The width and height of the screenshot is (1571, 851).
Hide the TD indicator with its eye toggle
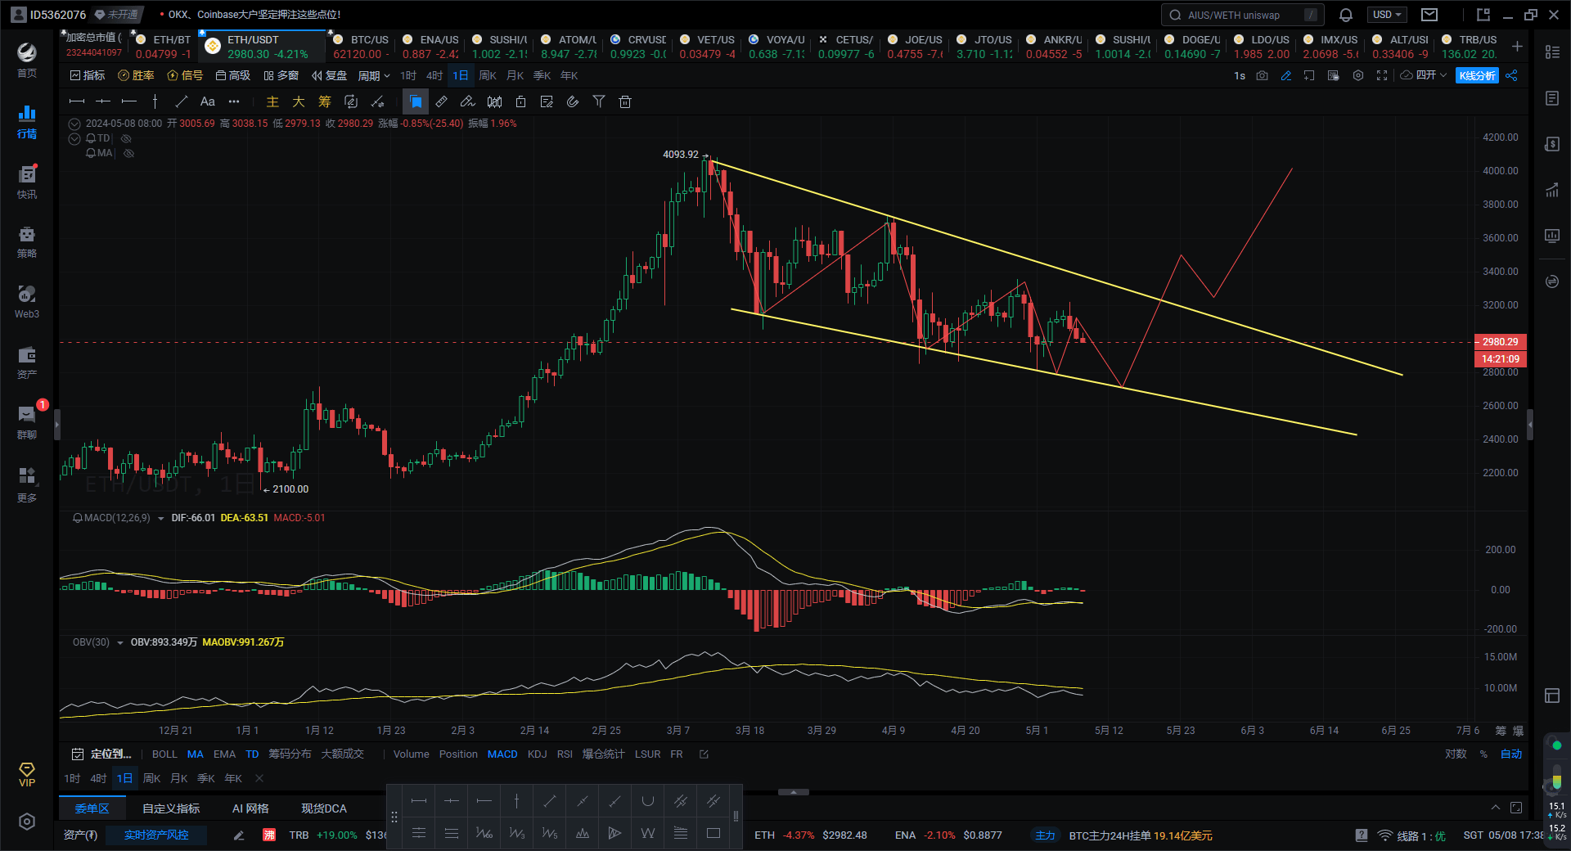126,138
